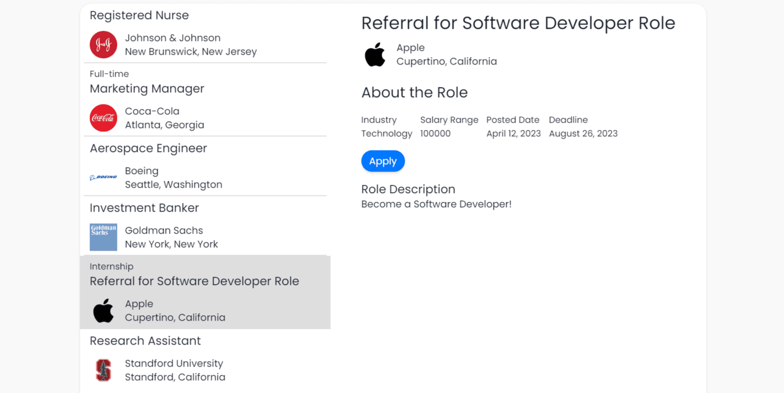Click 'Cupertino, California' in the job list
This screenshot has width=784, height=393.
click(x=175, y=317)
